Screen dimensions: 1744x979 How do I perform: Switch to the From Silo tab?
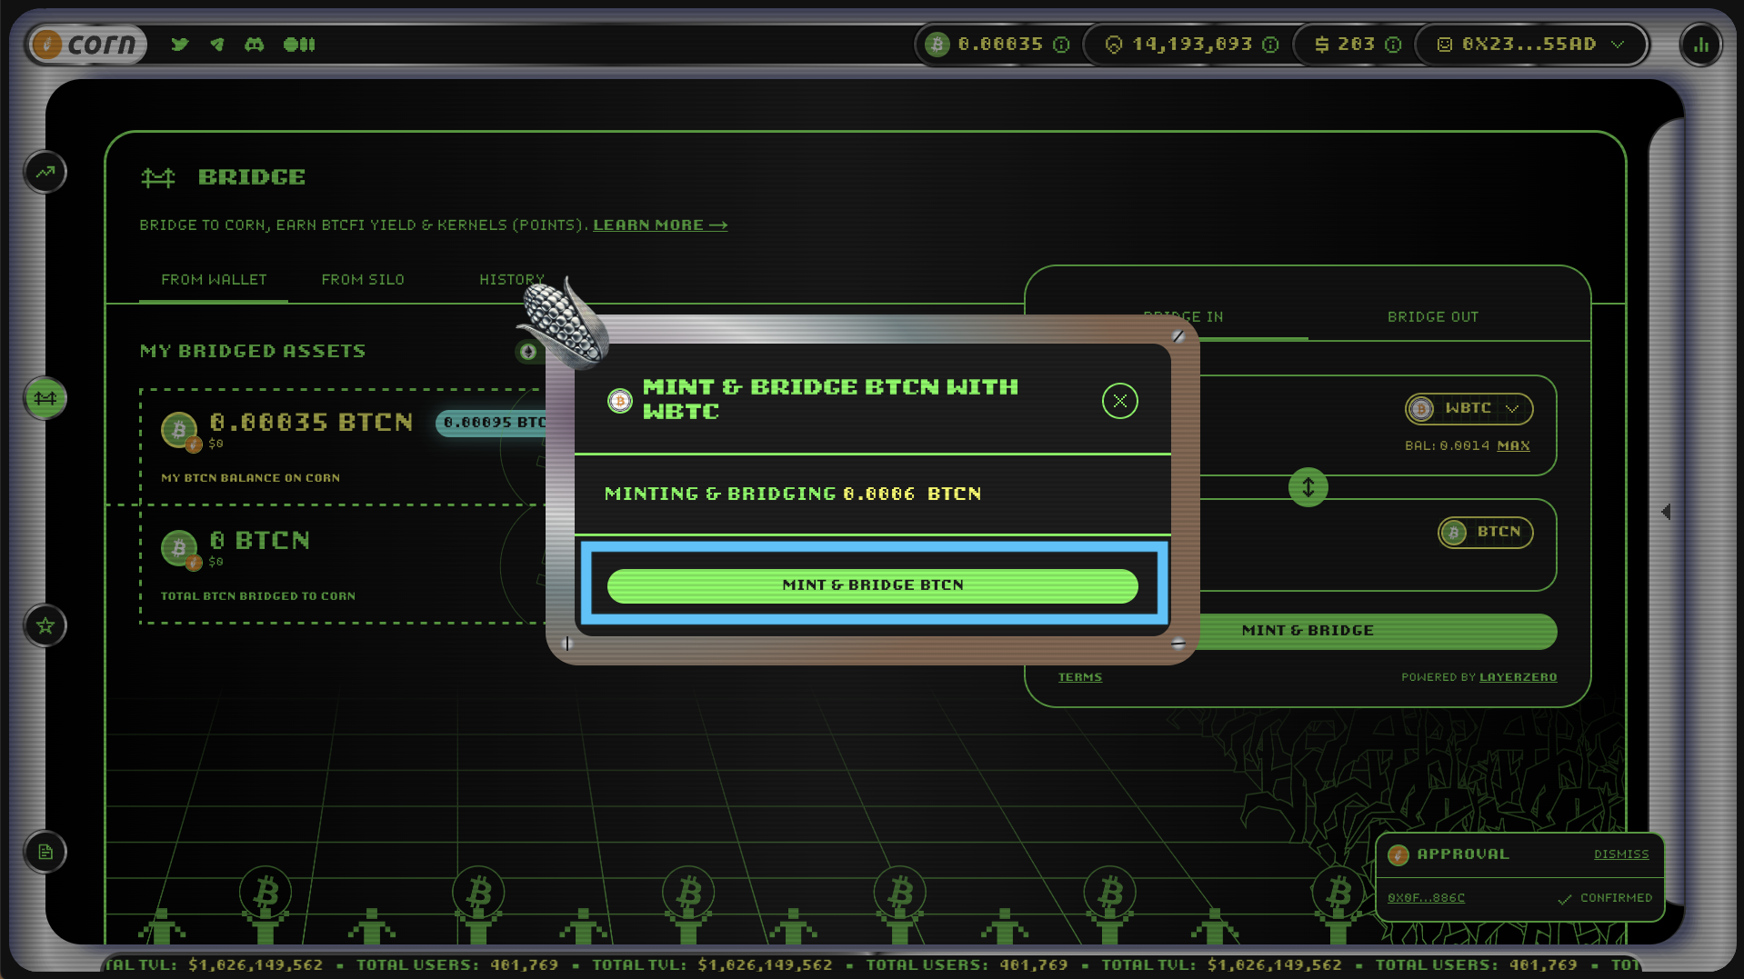click(363, 280)
